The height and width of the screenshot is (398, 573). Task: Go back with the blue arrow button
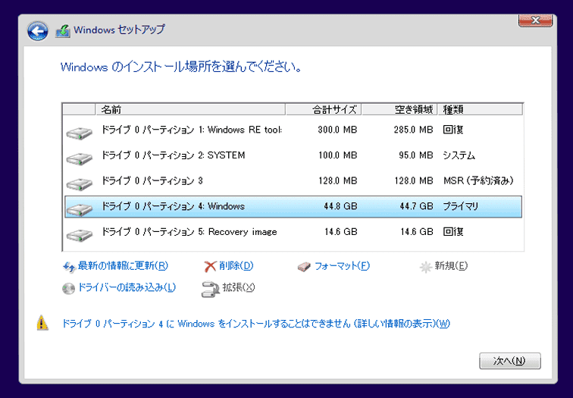point(37,31)
